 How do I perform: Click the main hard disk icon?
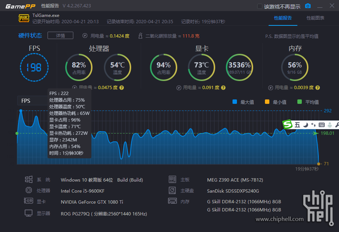click(172, 190)
